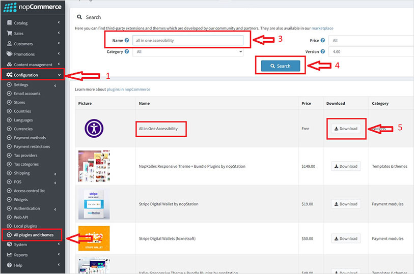Viewport: 414px width, 274px height.
Task: Focus the plugin Name search field
Action: pos(188,40)
